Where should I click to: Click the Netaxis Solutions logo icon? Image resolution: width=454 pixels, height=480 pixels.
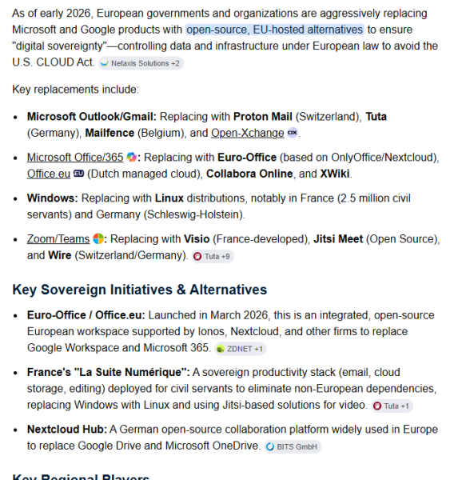pyautogui.click(x=105, y=63)
